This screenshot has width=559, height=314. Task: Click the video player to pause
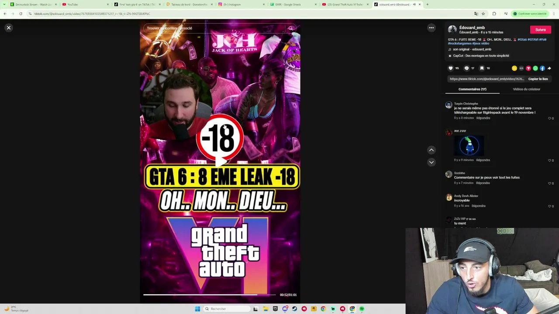pyautogui.click(x=220, y=161)
